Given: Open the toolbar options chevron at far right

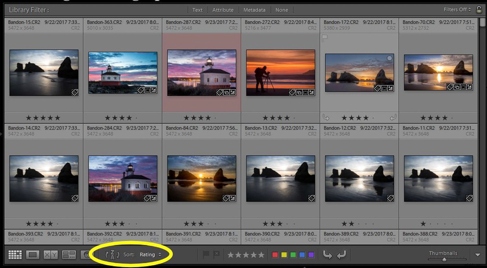Looking at the screenshot, I should point(478,255).
